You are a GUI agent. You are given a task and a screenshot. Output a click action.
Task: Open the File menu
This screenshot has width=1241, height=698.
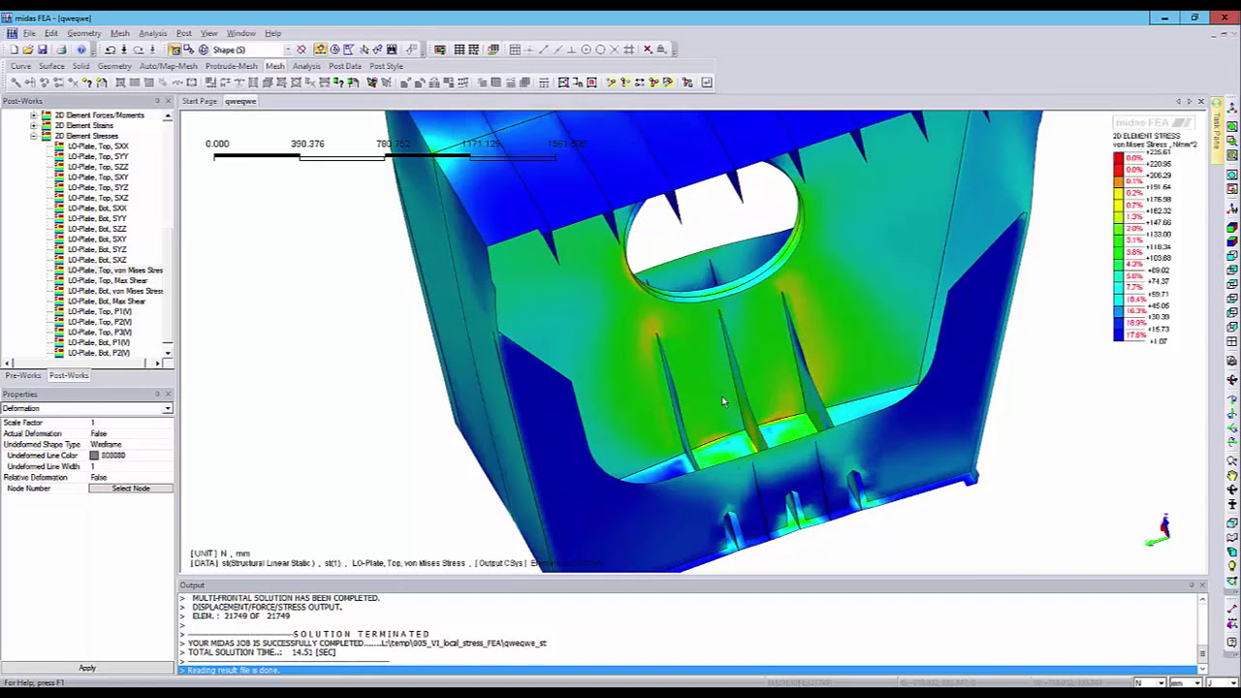(x=29, y=33)
